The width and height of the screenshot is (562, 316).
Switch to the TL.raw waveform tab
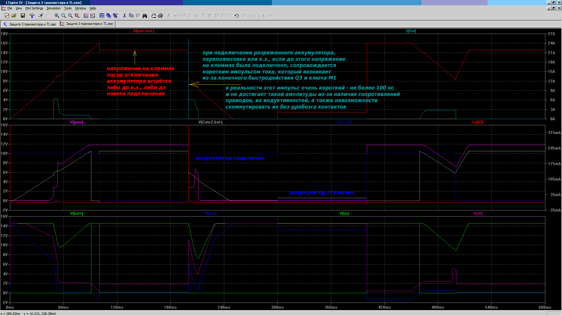87,24
